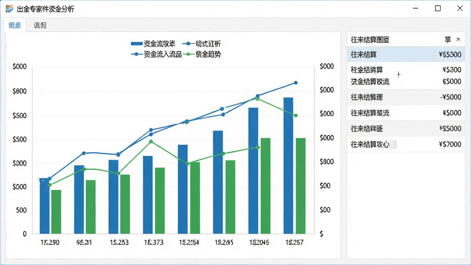
Task: Minimize the application window
Action: (x=415, y=8)
